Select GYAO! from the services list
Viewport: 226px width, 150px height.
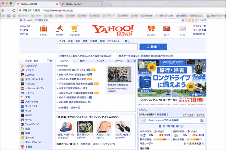[29, 115]
